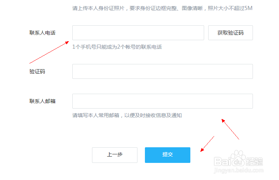Click the 验证码 label text
This screenshot has height=180, width=279.
point(37,71)
